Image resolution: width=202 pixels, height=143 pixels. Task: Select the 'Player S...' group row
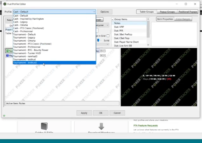coord(9,30)
